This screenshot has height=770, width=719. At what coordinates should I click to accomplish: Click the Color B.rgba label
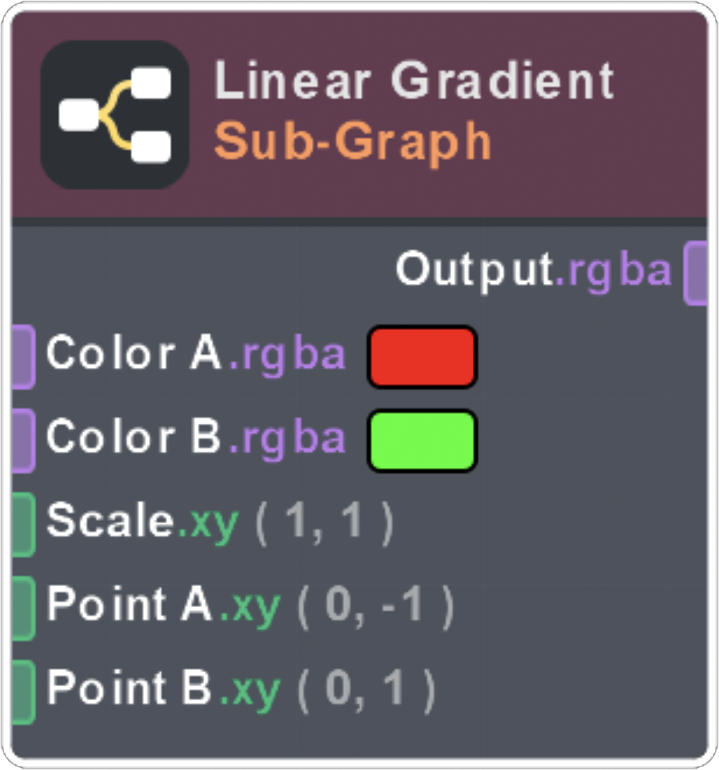[196, 439]
